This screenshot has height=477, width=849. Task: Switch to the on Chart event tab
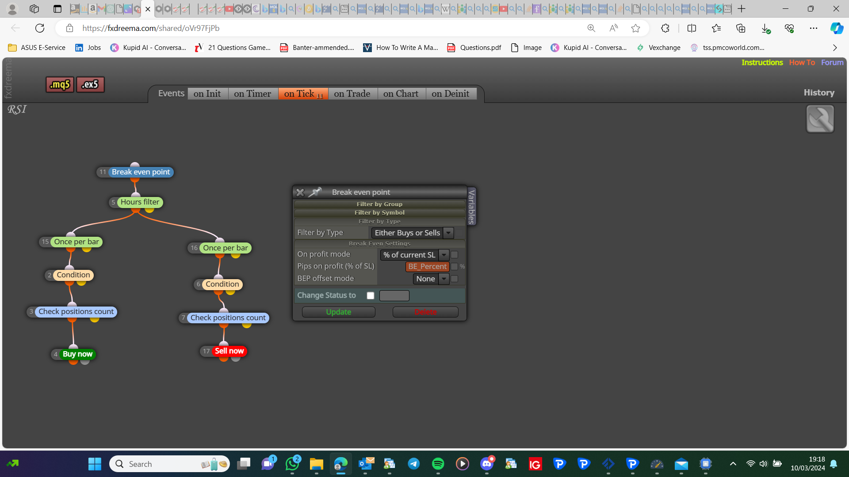point(401,94)
